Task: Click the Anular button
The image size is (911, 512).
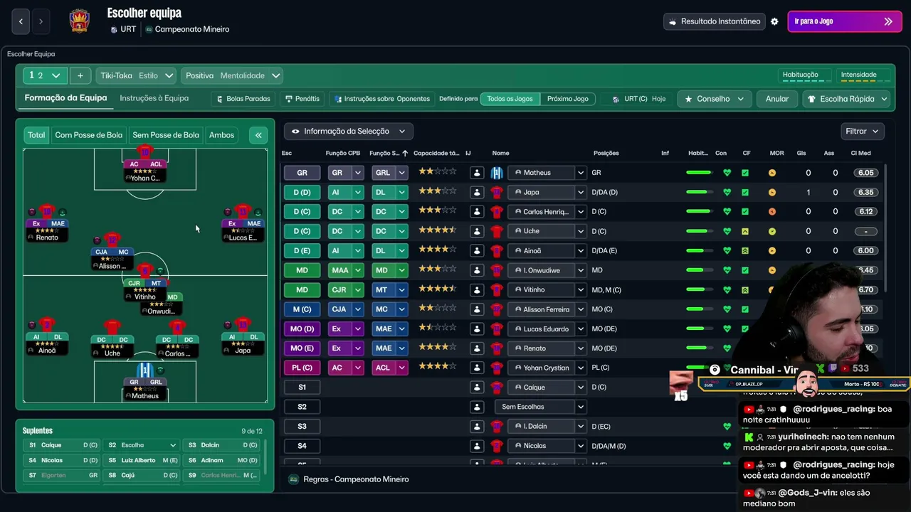Action: click(x=777, y=99)
